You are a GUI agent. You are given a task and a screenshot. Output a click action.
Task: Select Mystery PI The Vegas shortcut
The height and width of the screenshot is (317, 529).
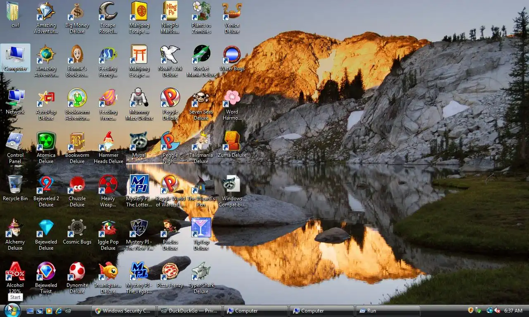tap(139, 278)
